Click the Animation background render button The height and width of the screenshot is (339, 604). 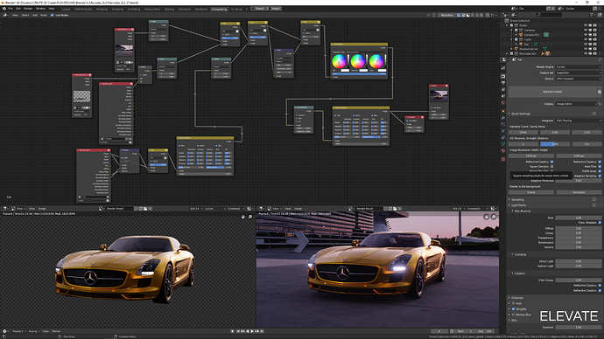[579, 192]
